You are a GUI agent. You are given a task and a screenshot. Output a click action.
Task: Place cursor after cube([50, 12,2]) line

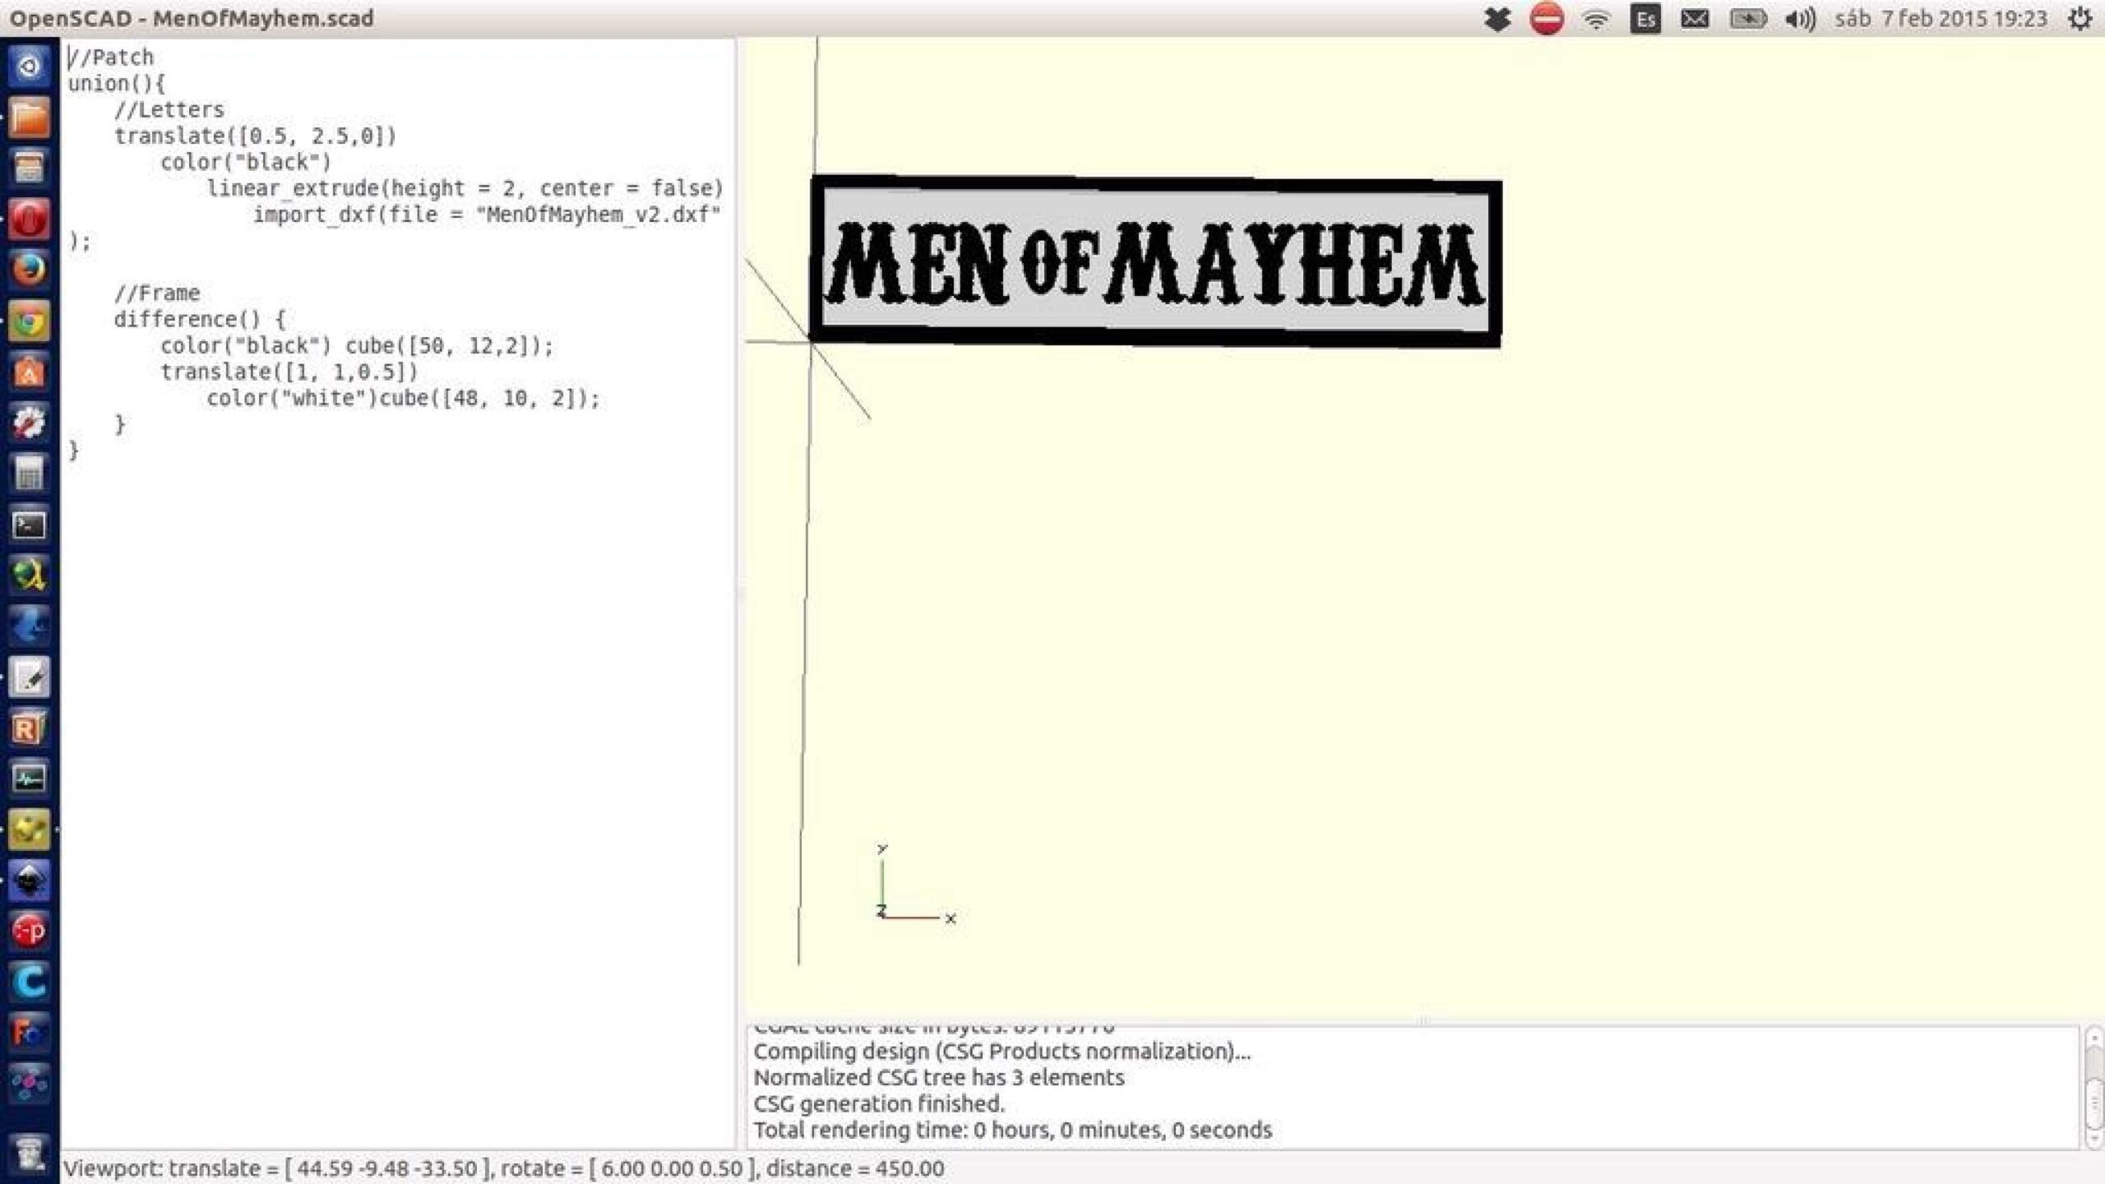(x=556, y=345)
